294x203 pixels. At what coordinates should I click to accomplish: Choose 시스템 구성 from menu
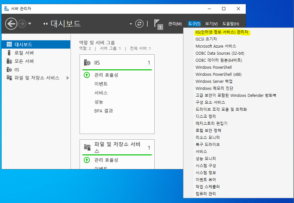point(206,166)
